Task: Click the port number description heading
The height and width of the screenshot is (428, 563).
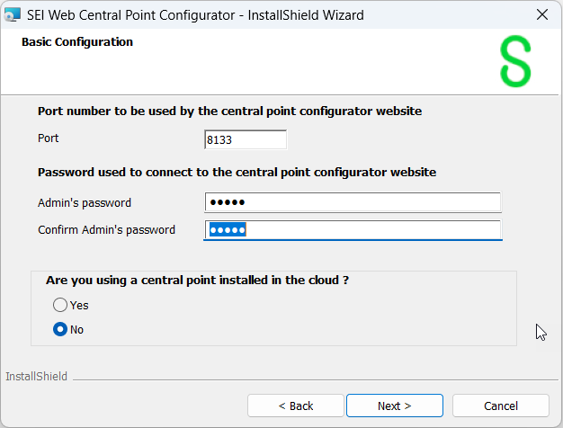Action: [229, 111]
